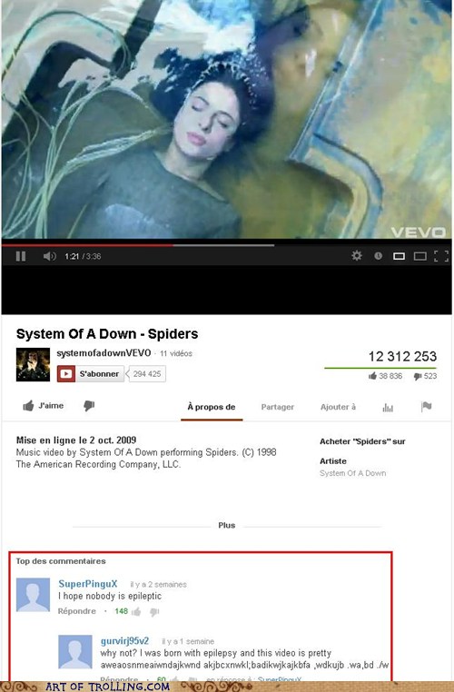Image resolution: width=454 pixels, height=692 pixels.
Task: Open the Ajouter à dropdown
Action: [338, 407]
